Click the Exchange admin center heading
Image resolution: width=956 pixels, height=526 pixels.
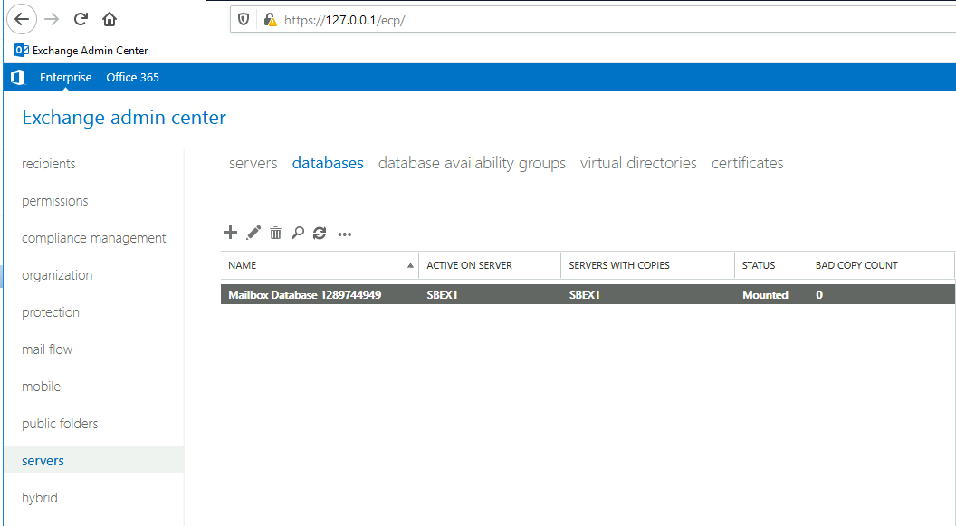pyautogui.click(x=124, y=117)
